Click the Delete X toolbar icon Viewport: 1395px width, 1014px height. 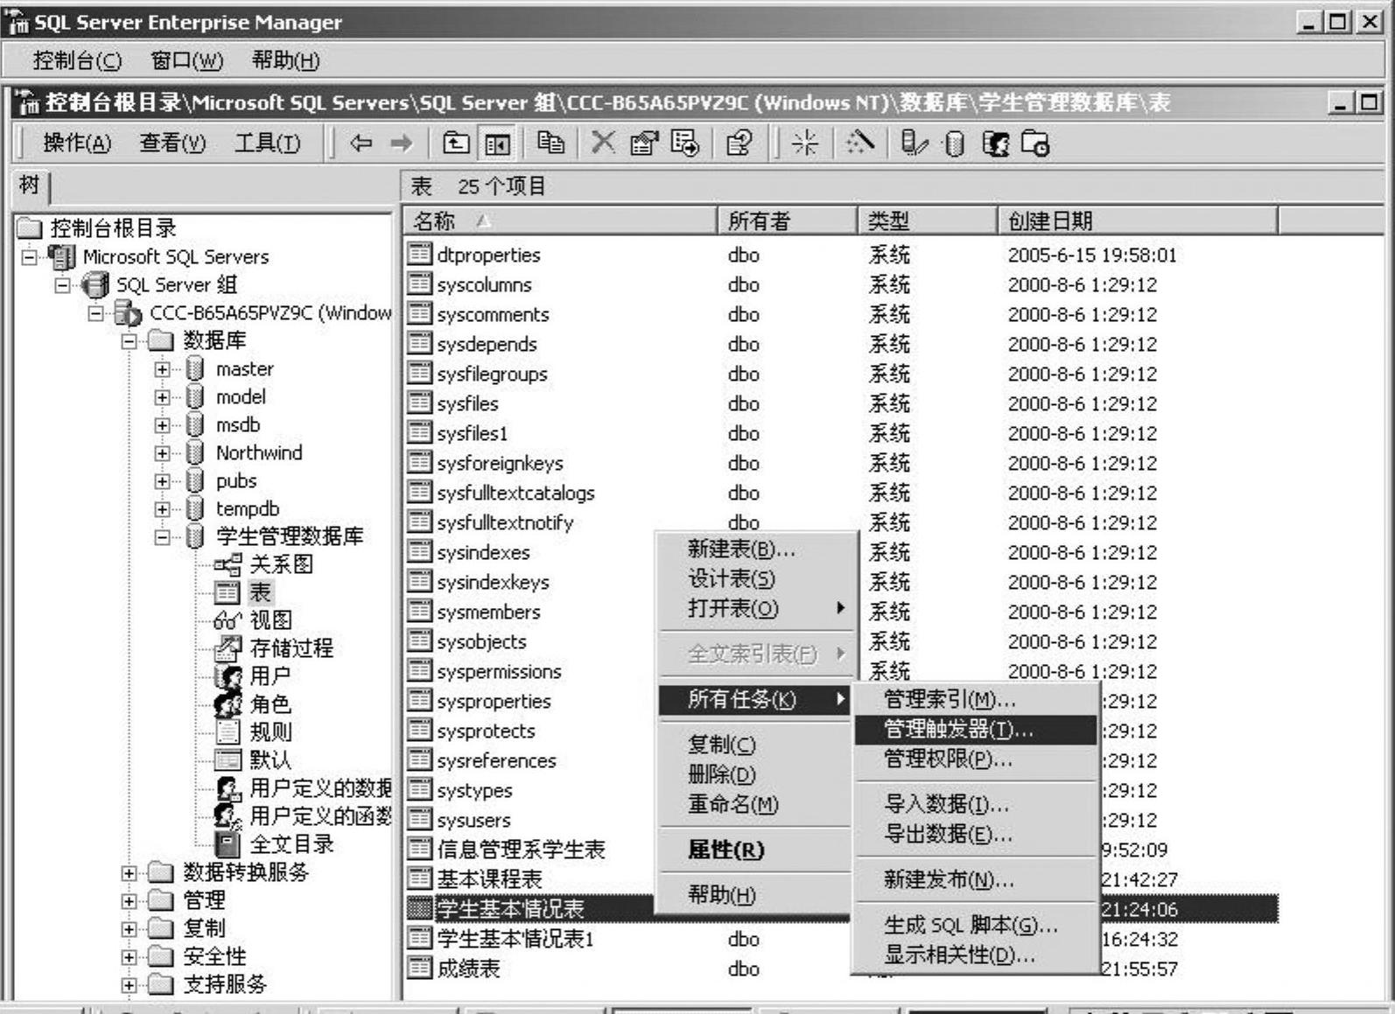[603, 143]
